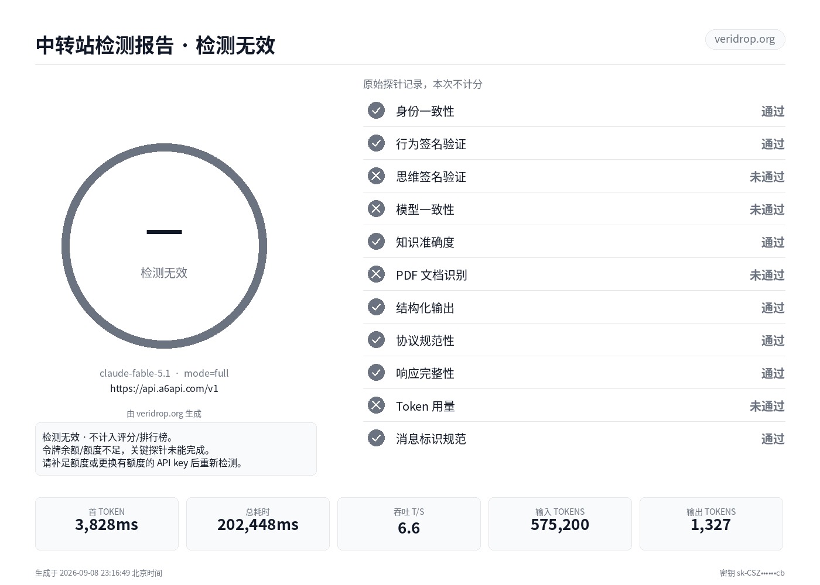Click the cross icon beside 模型一致性
Viewport: 820px width, 585px height.
click(x=376, y=209)
